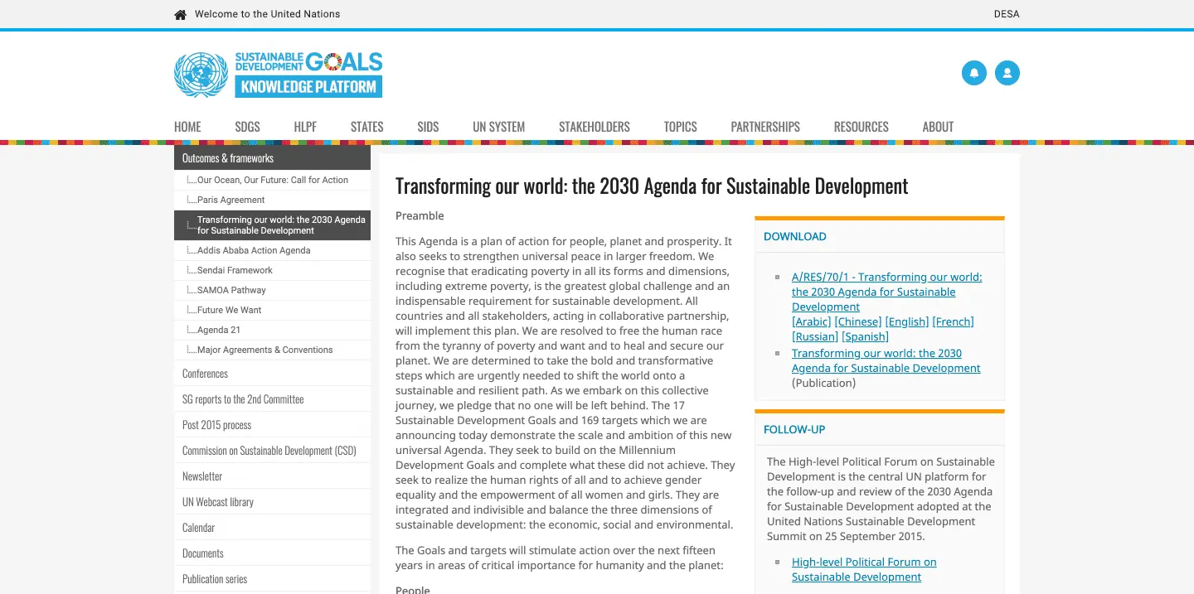Expand Commission on Sustainable Development (CSD)
The width and height of the screenshot is (1194, 594).
click(x=272, y=451)
